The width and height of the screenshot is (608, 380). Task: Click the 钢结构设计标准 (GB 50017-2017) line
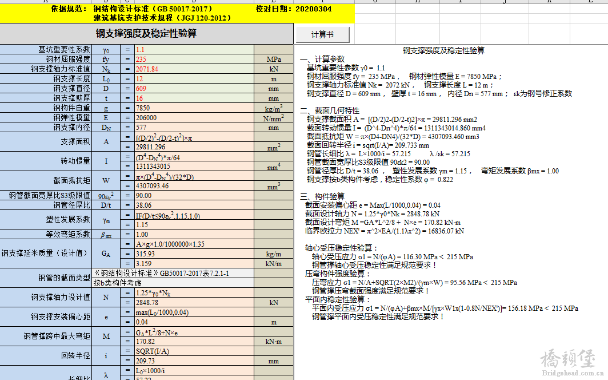pyautogui.click(x=153, y=9)
